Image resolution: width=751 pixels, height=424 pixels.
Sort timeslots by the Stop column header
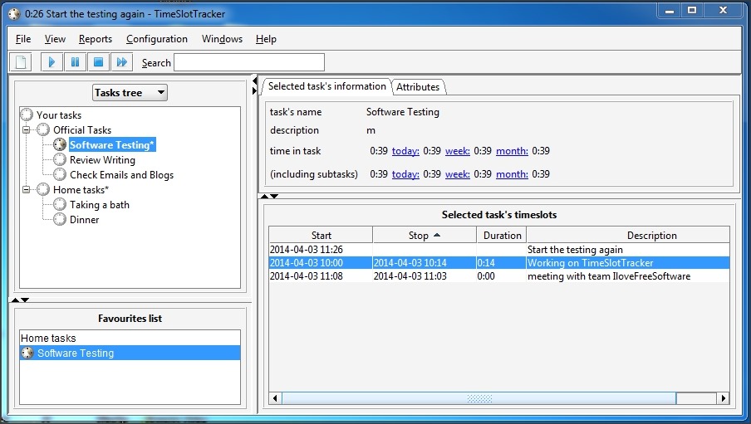pyautogui.click(x=424, y=236)
